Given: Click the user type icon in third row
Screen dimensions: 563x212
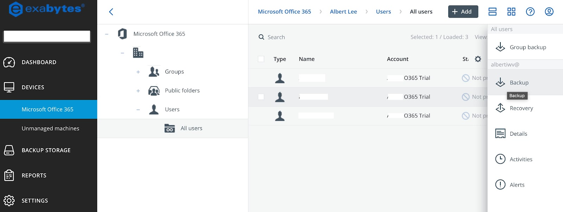Looking at the screenshot, I should pos(280,116).
